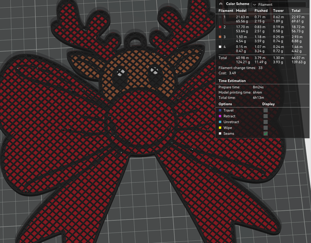Screen dimensions: 311x243
Task: Click the Seams option label
Action: pyautogui.click(x=229, y=134)
